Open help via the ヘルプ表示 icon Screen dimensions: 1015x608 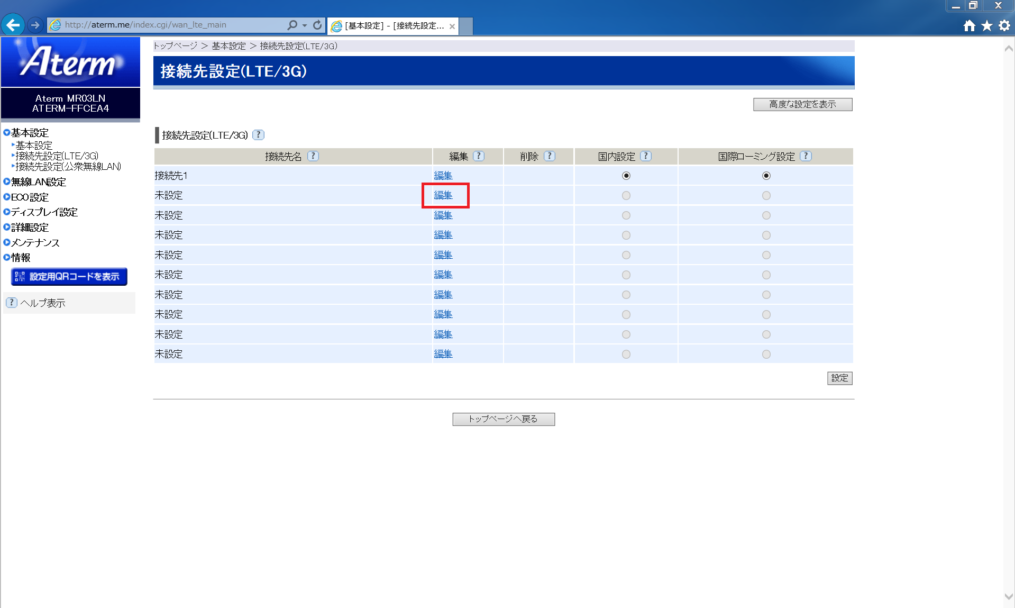pos(11,302)
